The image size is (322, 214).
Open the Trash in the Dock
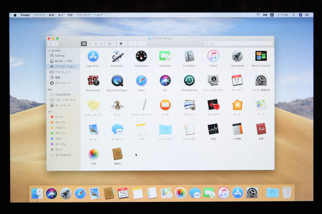287,192
